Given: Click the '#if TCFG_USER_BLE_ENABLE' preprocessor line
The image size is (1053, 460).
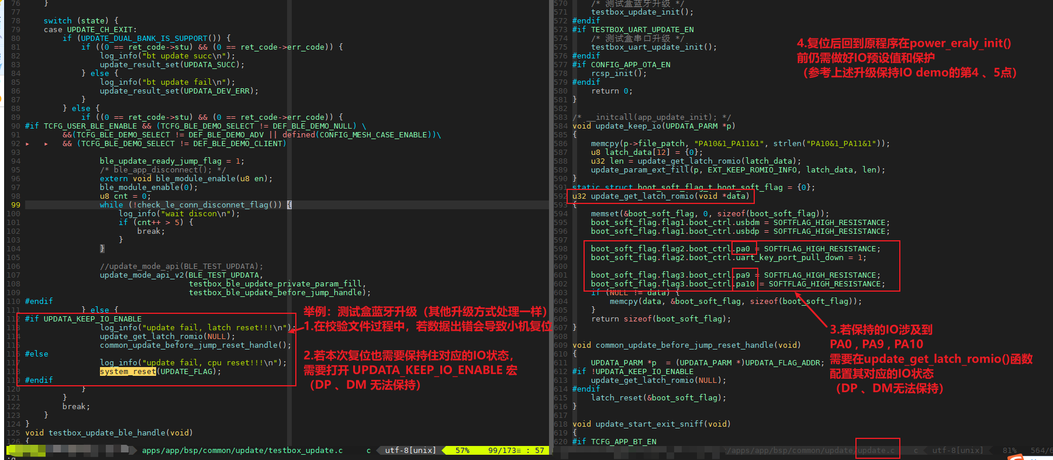Looking at the screenshot, I should pyautogui.click(x=195, y=126).
